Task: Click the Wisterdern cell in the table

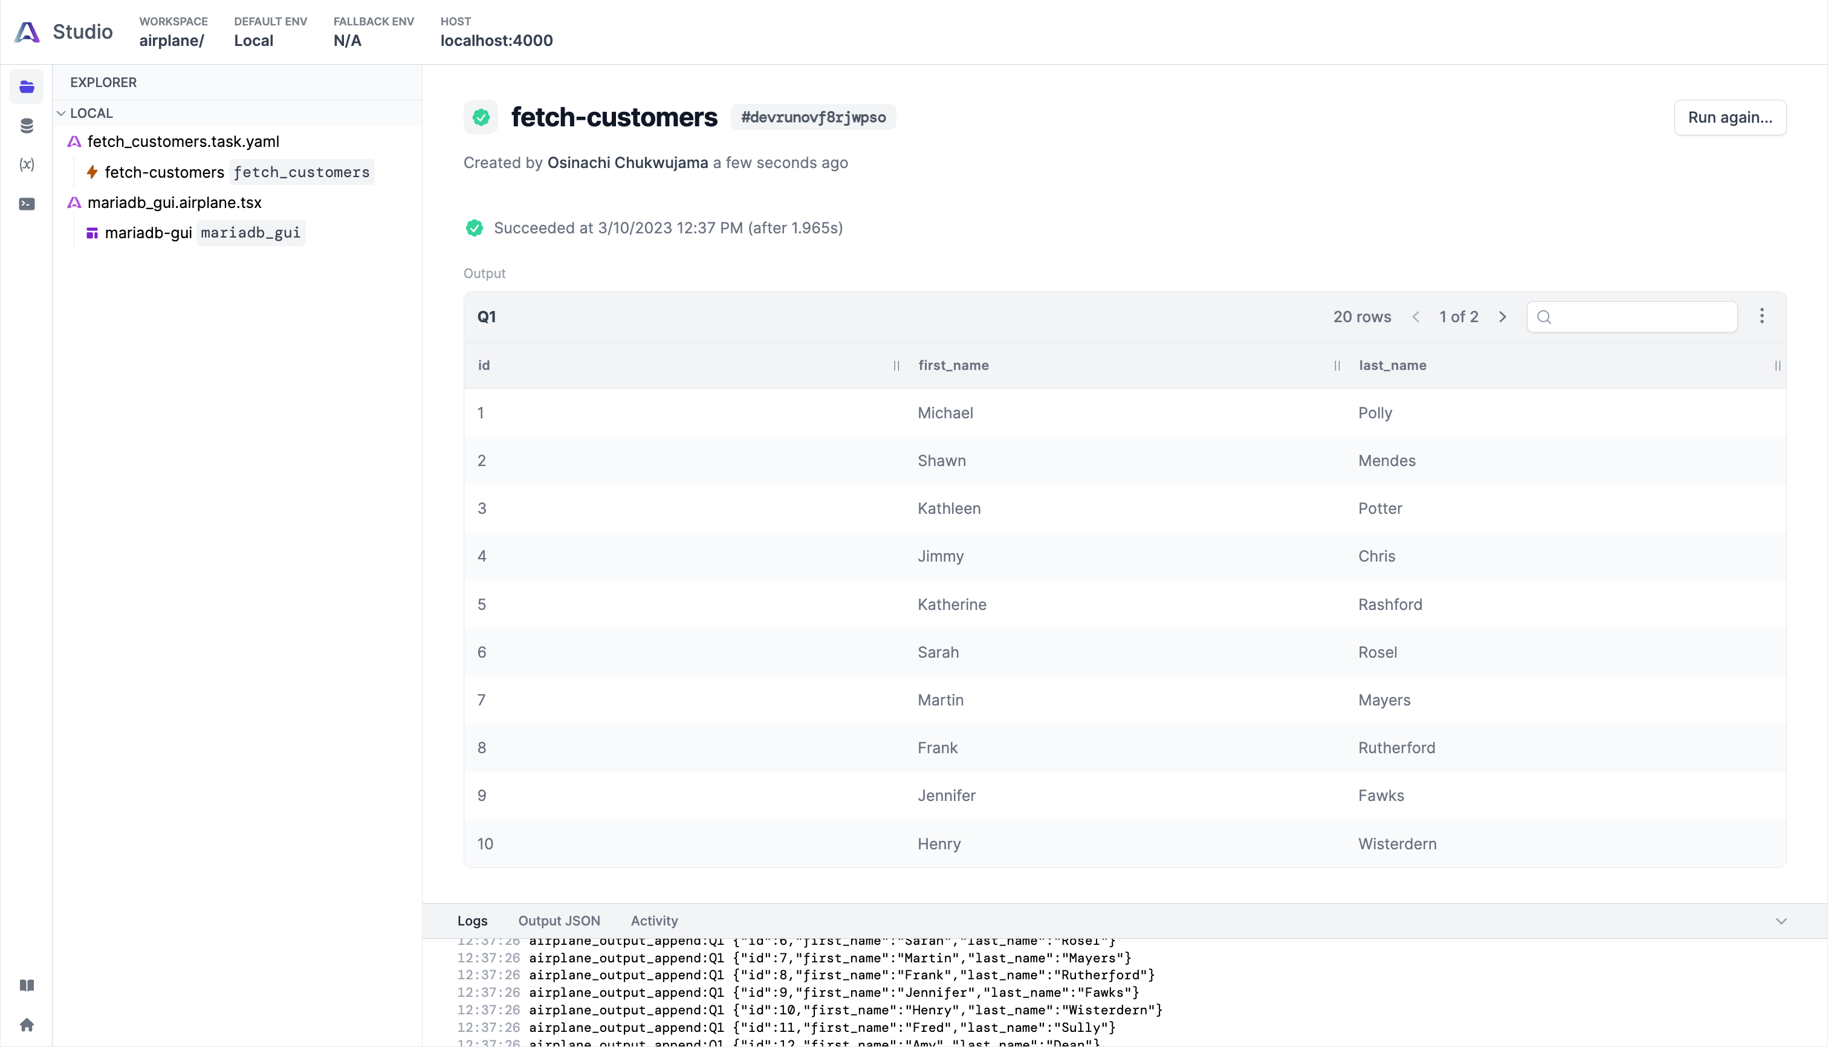Action: tap(1397, 844)
